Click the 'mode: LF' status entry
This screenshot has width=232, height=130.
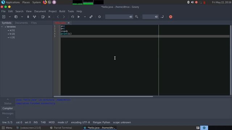[x=63, y=122]
